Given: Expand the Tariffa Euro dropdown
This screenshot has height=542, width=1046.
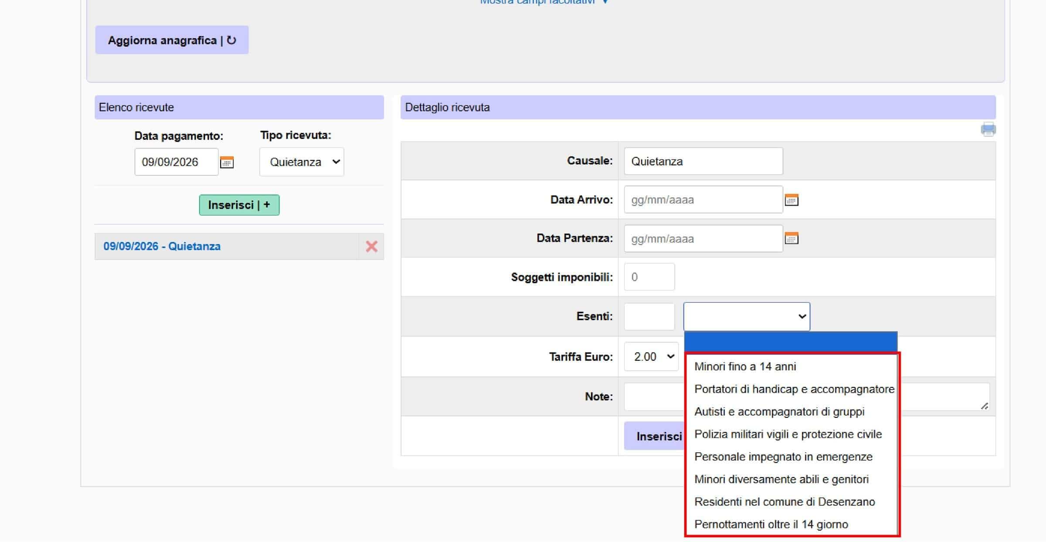Looking at the screenshot, I should (651, 356).
